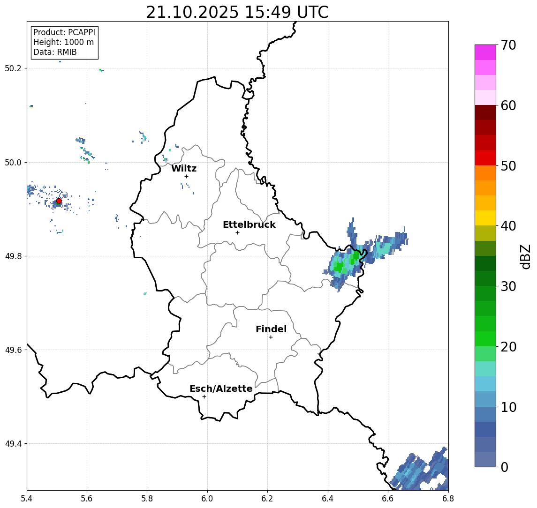
Task: Click the longitude tick label '6.6'
Action: tap(388, 499)
